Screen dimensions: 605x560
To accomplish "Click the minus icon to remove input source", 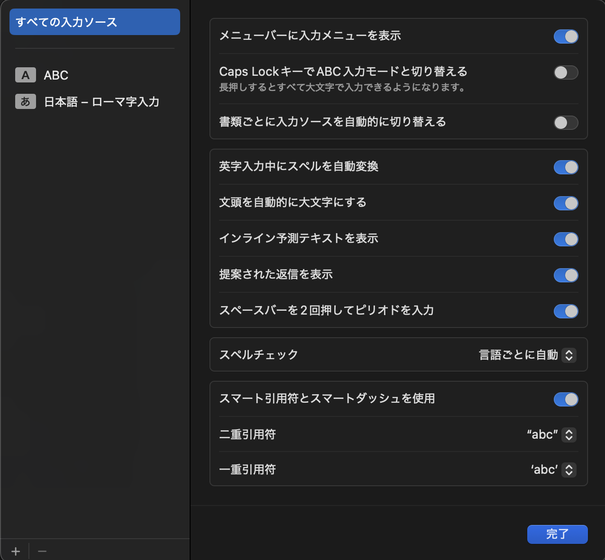I will tap(42, 551).
